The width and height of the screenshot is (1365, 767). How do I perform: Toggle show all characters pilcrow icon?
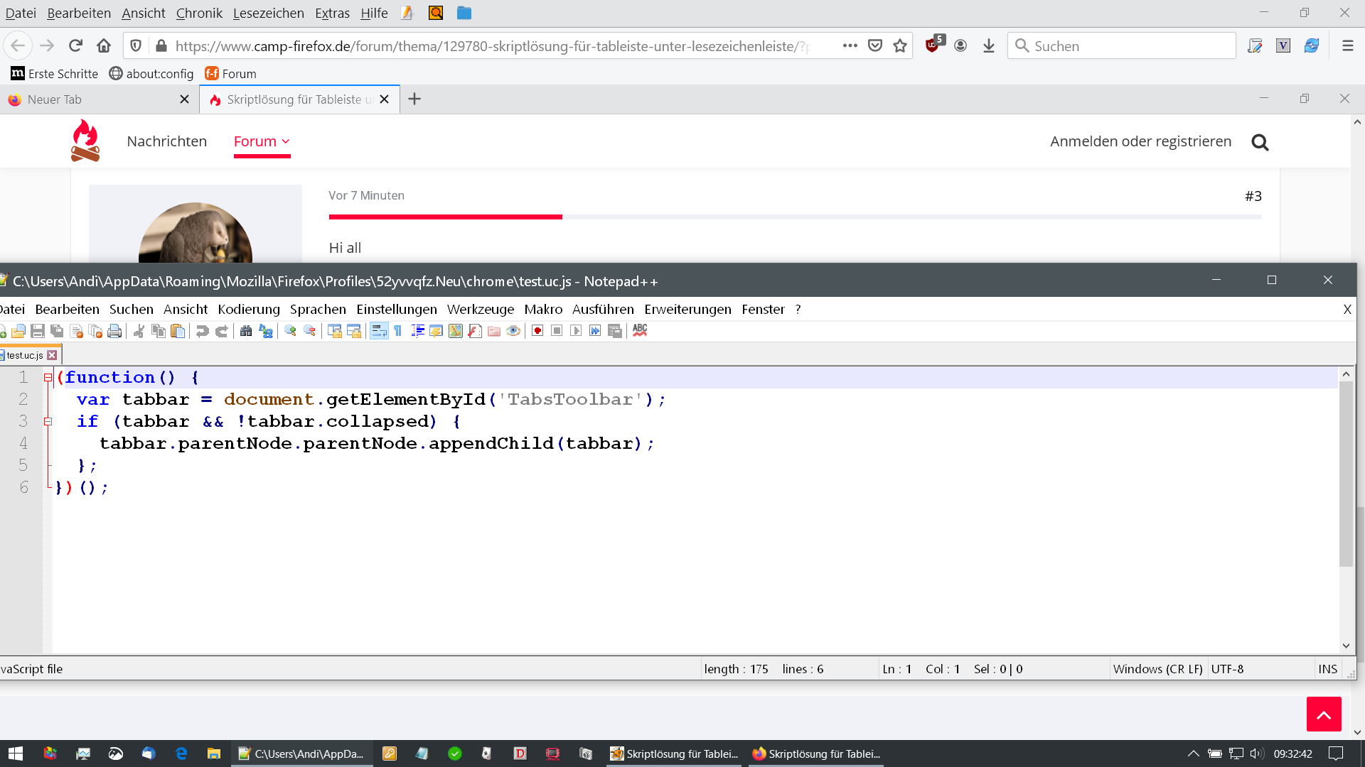(398, 331)
